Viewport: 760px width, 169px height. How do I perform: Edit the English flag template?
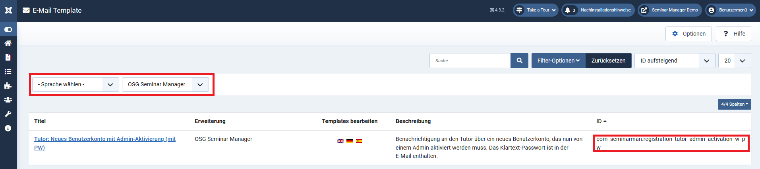click(340, 141)
